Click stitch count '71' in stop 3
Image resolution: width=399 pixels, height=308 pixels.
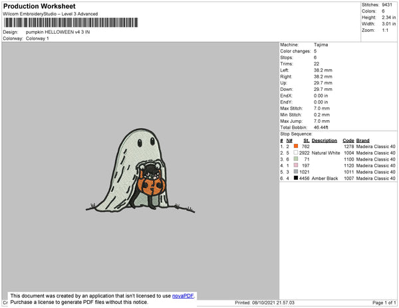click(307, 159)
